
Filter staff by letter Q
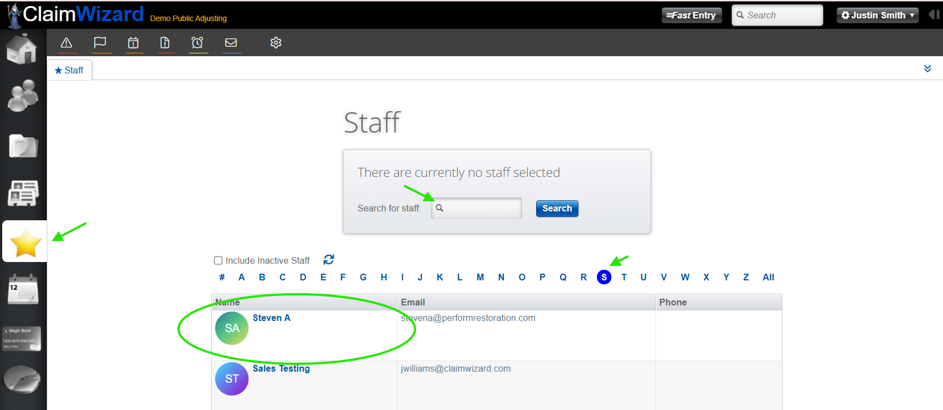[x=563, y=277]
